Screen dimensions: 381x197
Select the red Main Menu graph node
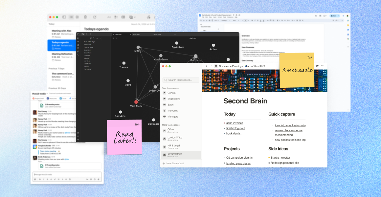pos(136,102)
